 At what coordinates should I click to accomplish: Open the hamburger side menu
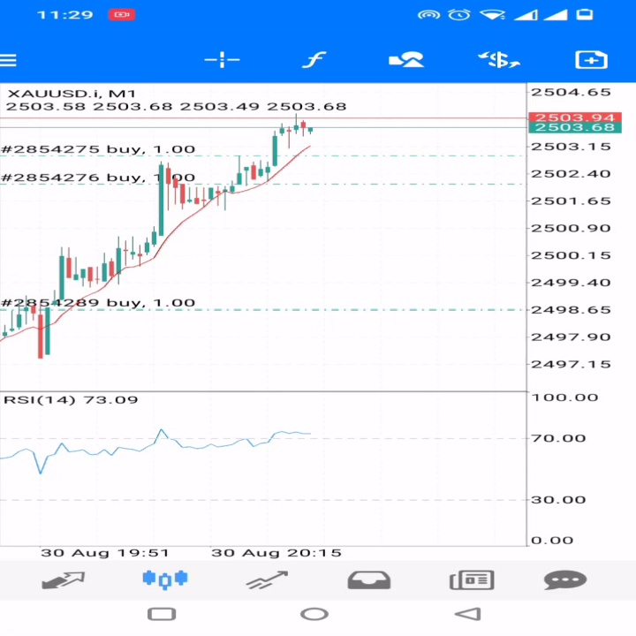[x=8, y=60]
